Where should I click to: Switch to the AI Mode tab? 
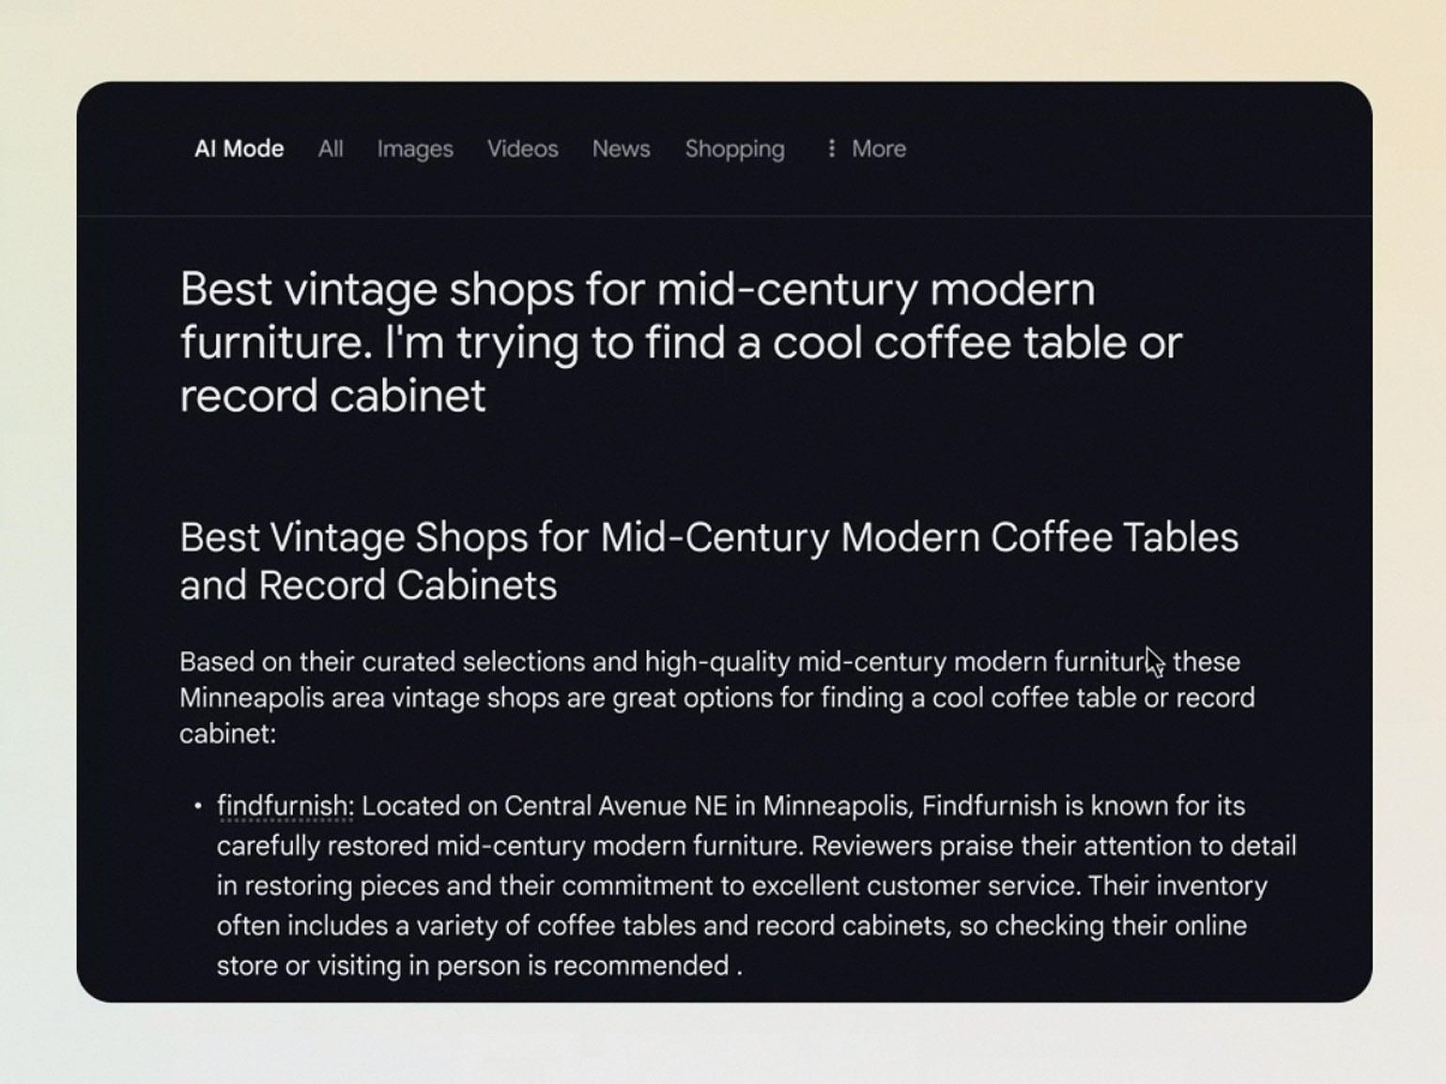(x=238, y=148)
